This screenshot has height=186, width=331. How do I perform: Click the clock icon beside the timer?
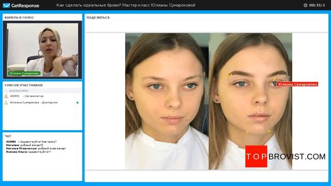pos(306,5)
